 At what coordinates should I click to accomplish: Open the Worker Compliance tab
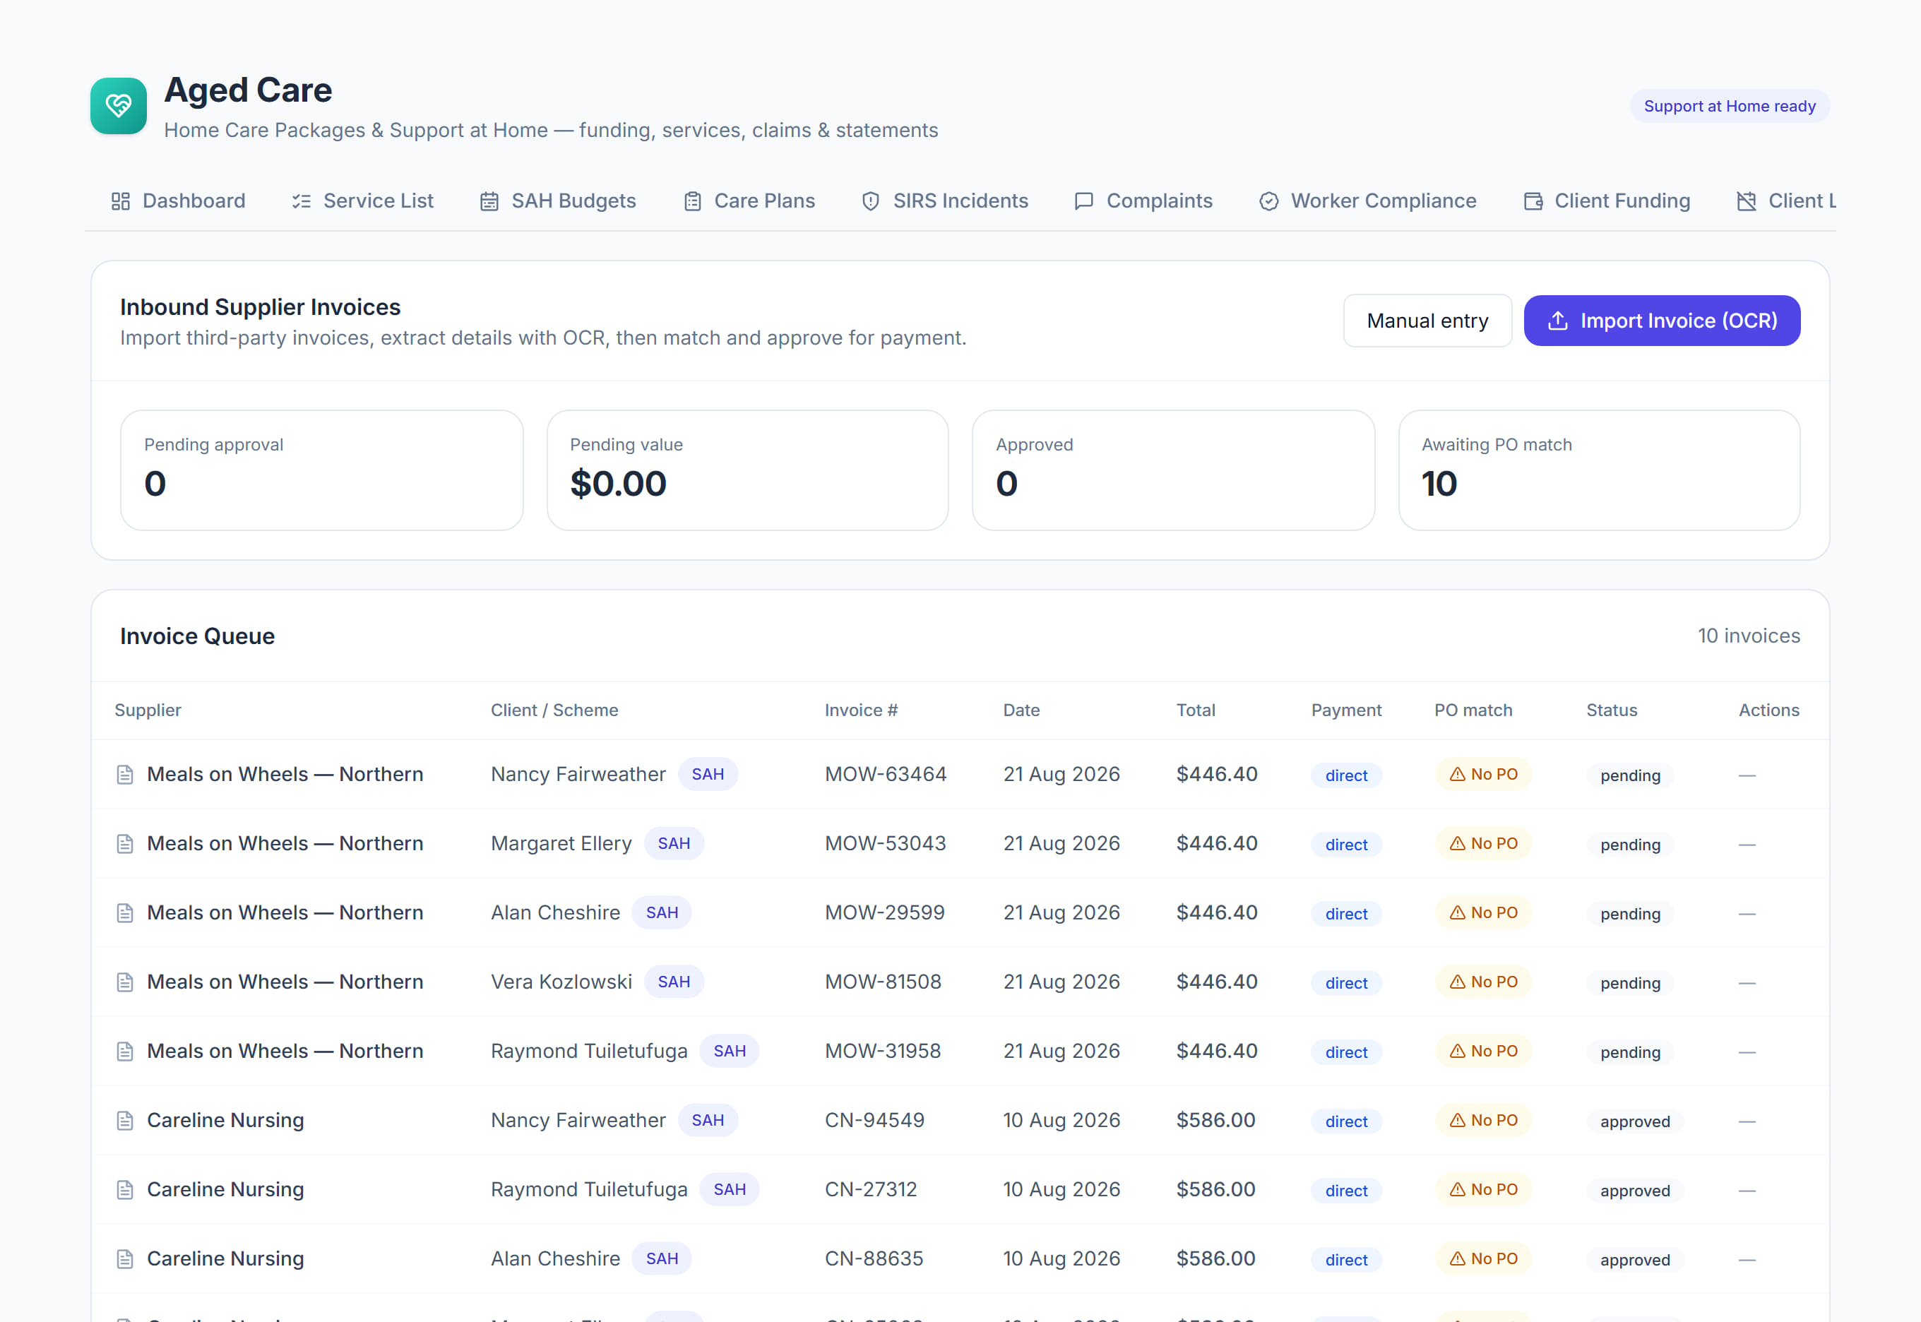point(1369,201)
